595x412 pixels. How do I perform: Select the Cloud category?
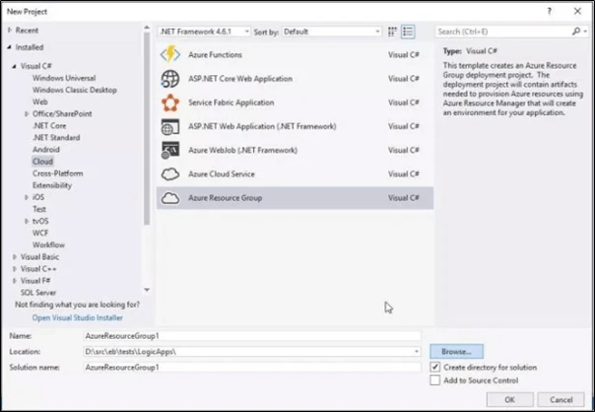[x=42, y=162]
